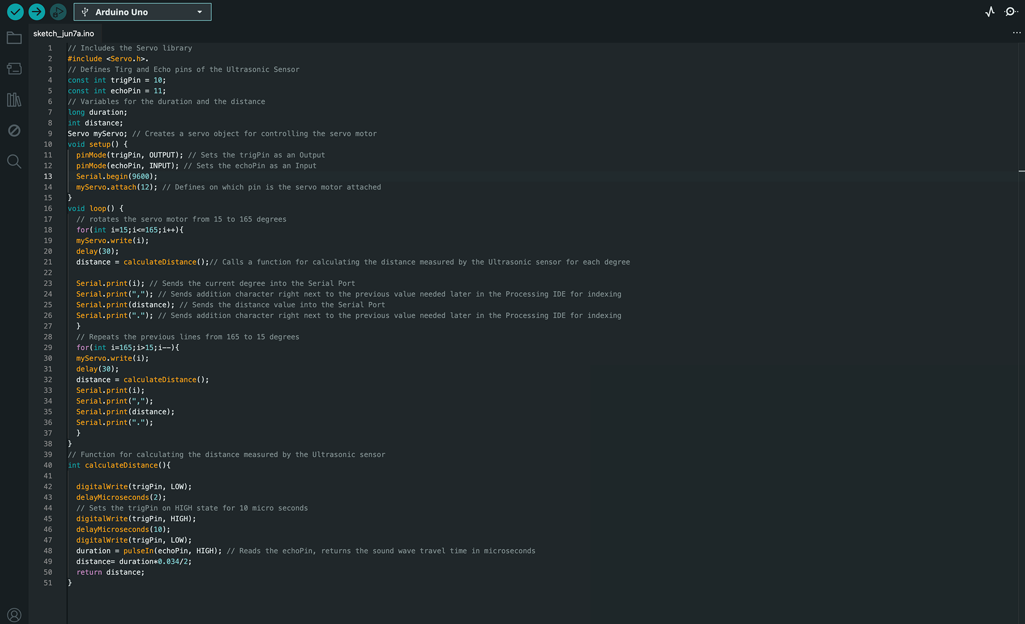Open the Debug panel sidebar icon
Image resolution: width=1025 pixels, height=624 pixels.
pos(14,130)
